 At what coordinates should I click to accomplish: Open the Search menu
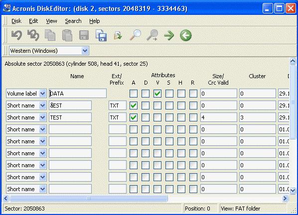[x=73, y=21]
